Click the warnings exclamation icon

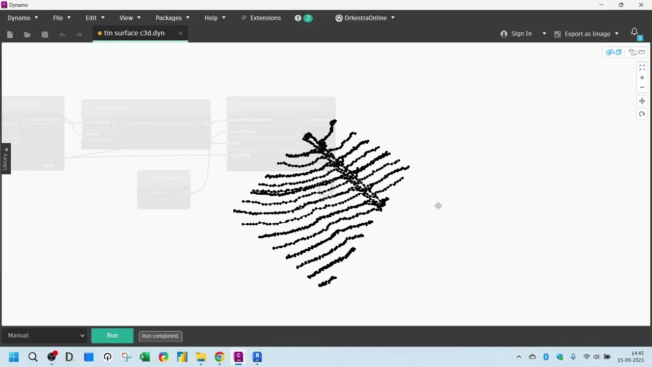[x=298, y=18]
